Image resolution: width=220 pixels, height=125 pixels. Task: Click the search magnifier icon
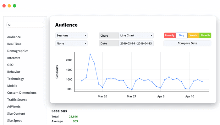pos(9,25)
